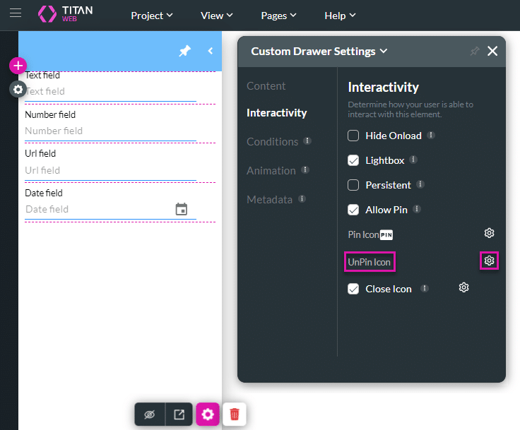Image resolution: width=520 pixels, height=430 pixels.
Task: Click the red trash delete icon
Action: [235, 414]
